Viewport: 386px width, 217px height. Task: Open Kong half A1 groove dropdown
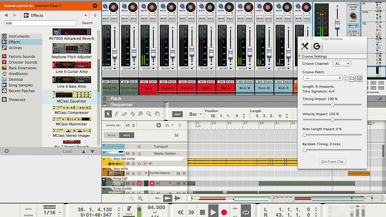170,183
